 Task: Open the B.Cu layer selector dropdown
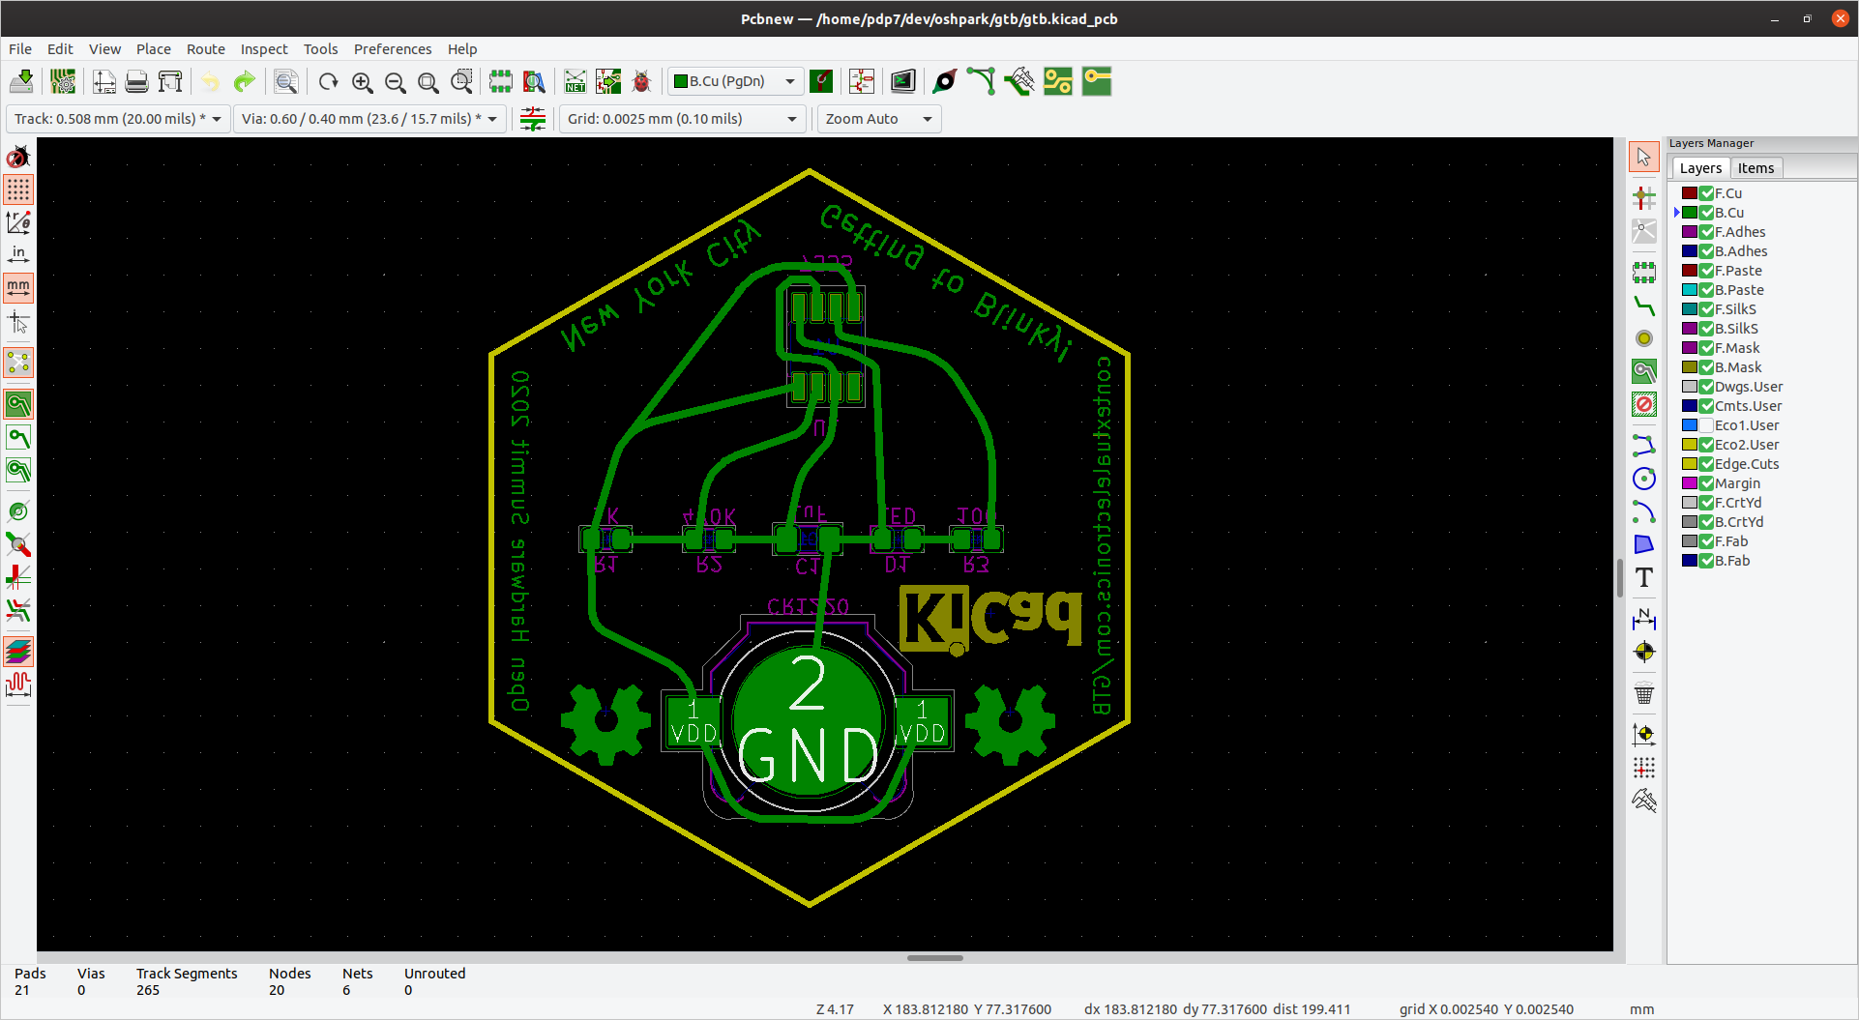click(x=735, y=82)
